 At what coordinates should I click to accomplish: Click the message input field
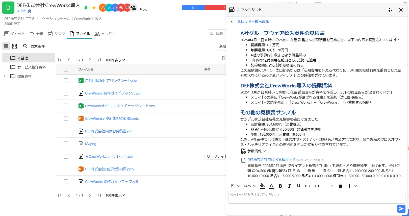coord(317,197)
